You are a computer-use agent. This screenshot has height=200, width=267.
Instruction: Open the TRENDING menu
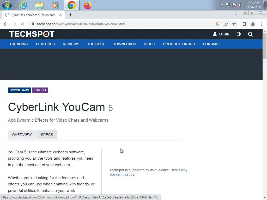(x=19, y=44)
